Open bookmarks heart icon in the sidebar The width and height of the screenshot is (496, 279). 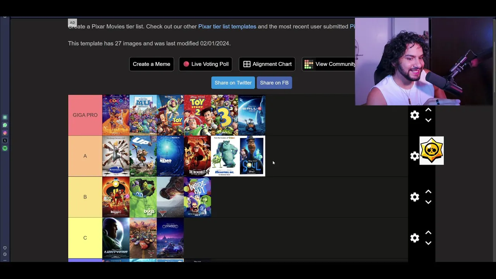pyautogui.click(x=5, y=248)
